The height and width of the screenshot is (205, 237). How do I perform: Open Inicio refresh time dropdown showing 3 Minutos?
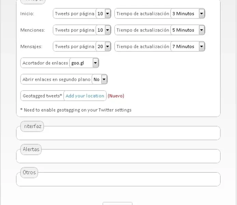[188, 14]
